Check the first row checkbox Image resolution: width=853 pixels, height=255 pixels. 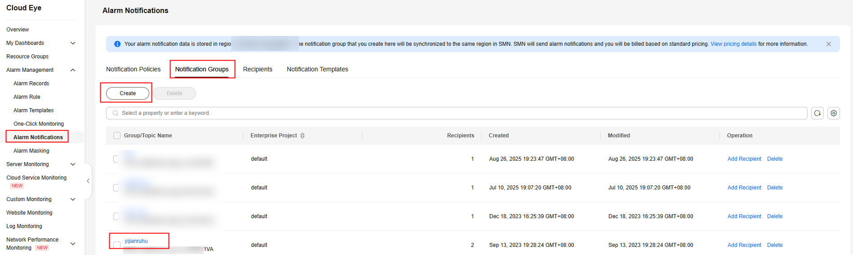pyautogui.click(x=116, y=159)
